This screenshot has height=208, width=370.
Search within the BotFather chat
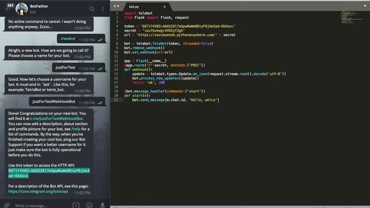[92, 9]
